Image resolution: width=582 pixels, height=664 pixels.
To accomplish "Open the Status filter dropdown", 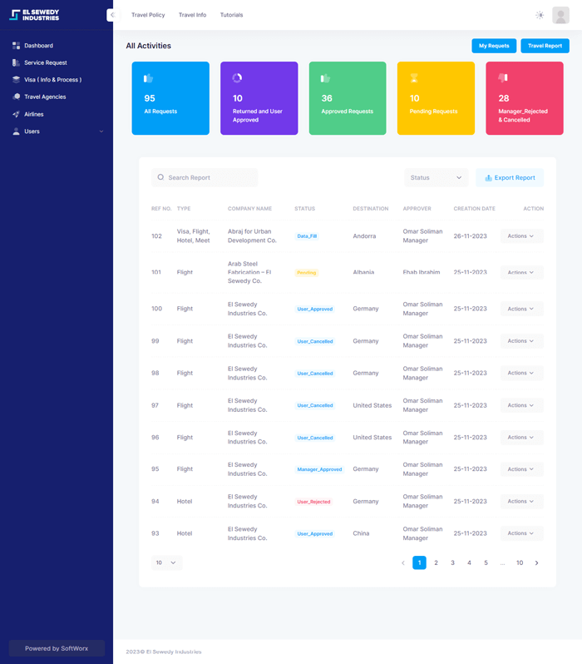I will pyautogui.click(x=436, y=177).
